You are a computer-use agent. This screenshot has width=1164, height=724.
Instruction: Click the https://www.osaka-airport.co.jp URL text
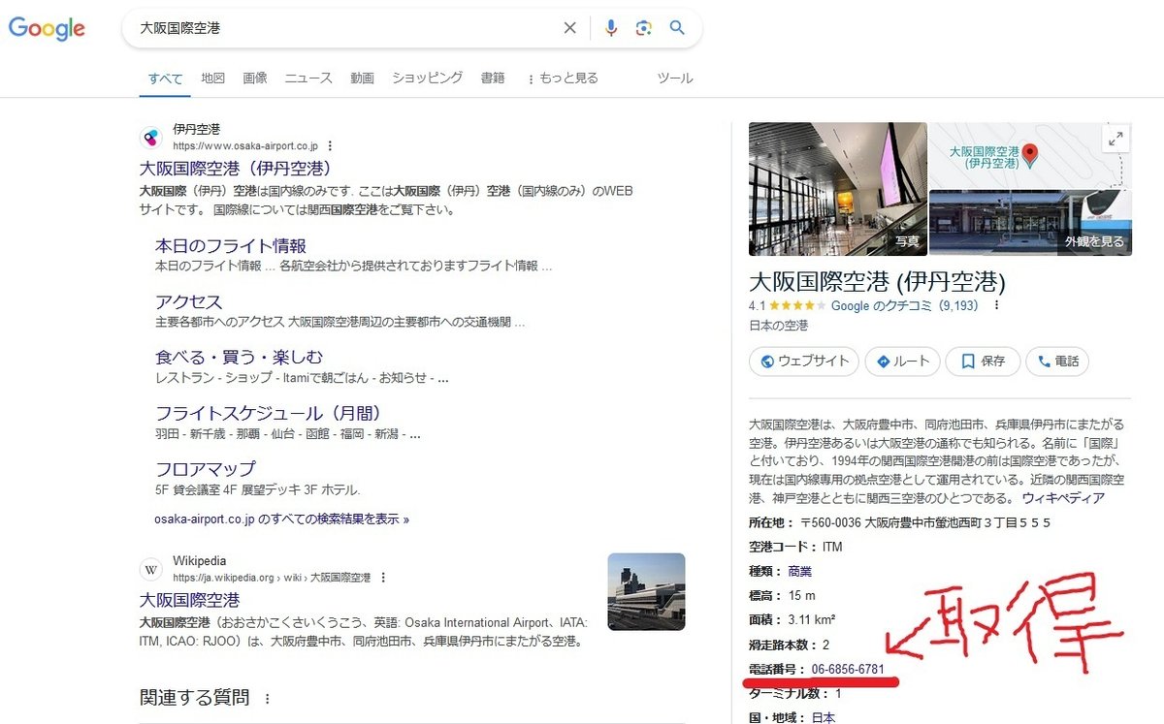point(245,146)
